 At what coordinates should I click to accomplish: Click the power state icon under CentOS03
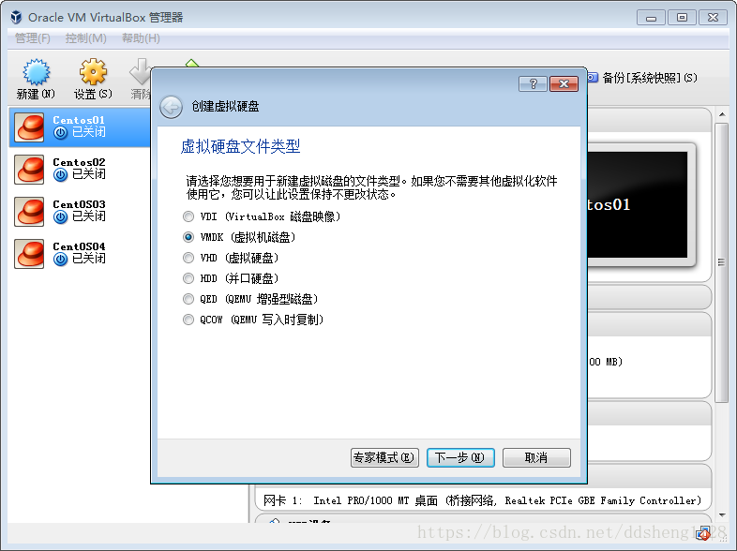click(x=60, y=217)
